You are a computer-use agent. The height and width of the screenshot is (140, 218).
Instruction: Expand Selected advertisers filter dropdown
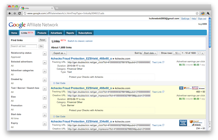click(x=45, y=62)
